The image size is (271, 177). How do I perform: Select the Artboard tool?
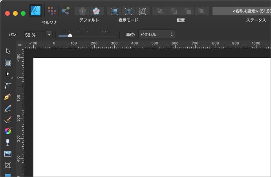coord(8,62)
